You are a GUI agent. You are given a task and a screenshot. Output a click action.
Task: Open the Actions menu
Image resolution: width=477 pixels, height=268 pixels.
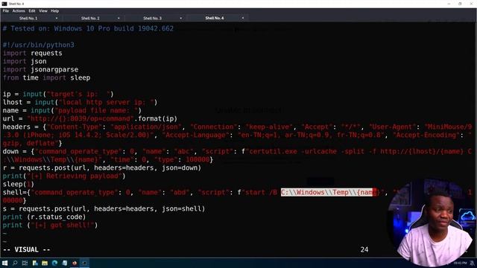19,11
